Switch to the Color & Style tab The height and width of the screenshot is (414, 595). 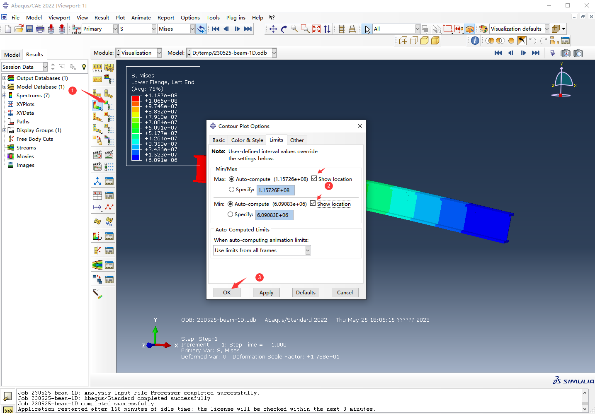(247, 140)
